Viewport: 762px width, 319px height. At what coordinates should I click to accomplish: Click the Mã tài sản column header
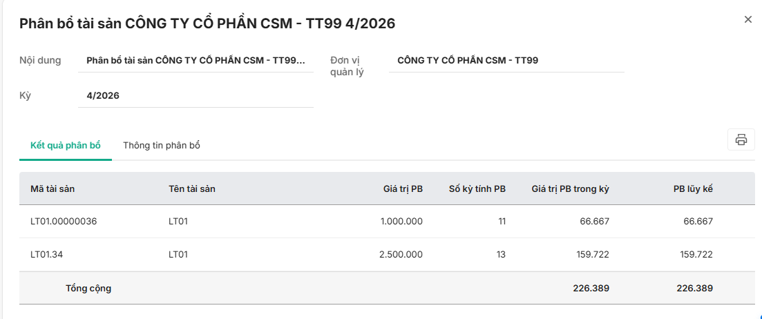pyautogui.click(x=53, y=189)
